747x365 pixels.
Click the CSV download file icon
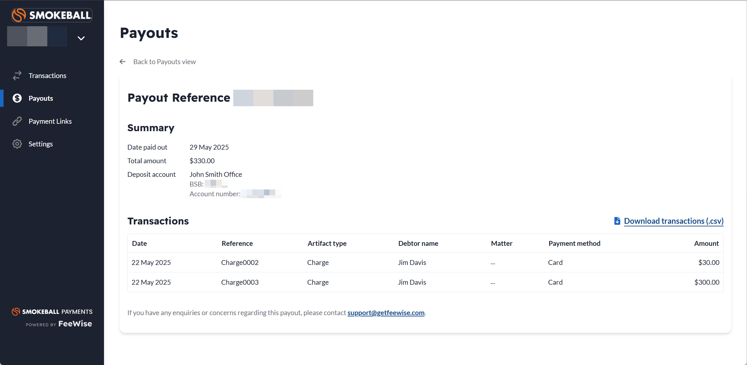click(x=617, y=221)
